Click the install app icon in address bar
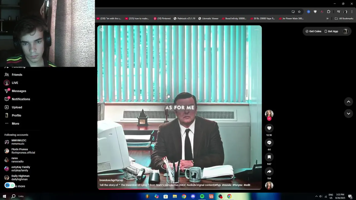The width and height of the screenshot is (356, 200). pyautogui.click(x=293, y=12)
